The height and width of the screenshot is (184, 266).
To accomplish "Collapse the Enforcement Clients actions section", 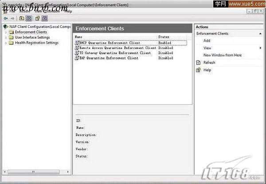I will [261, 34].
